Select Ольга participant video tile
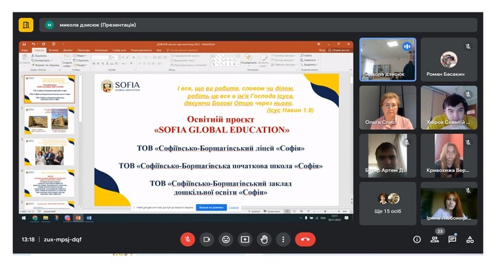 (x=388, y=108)
